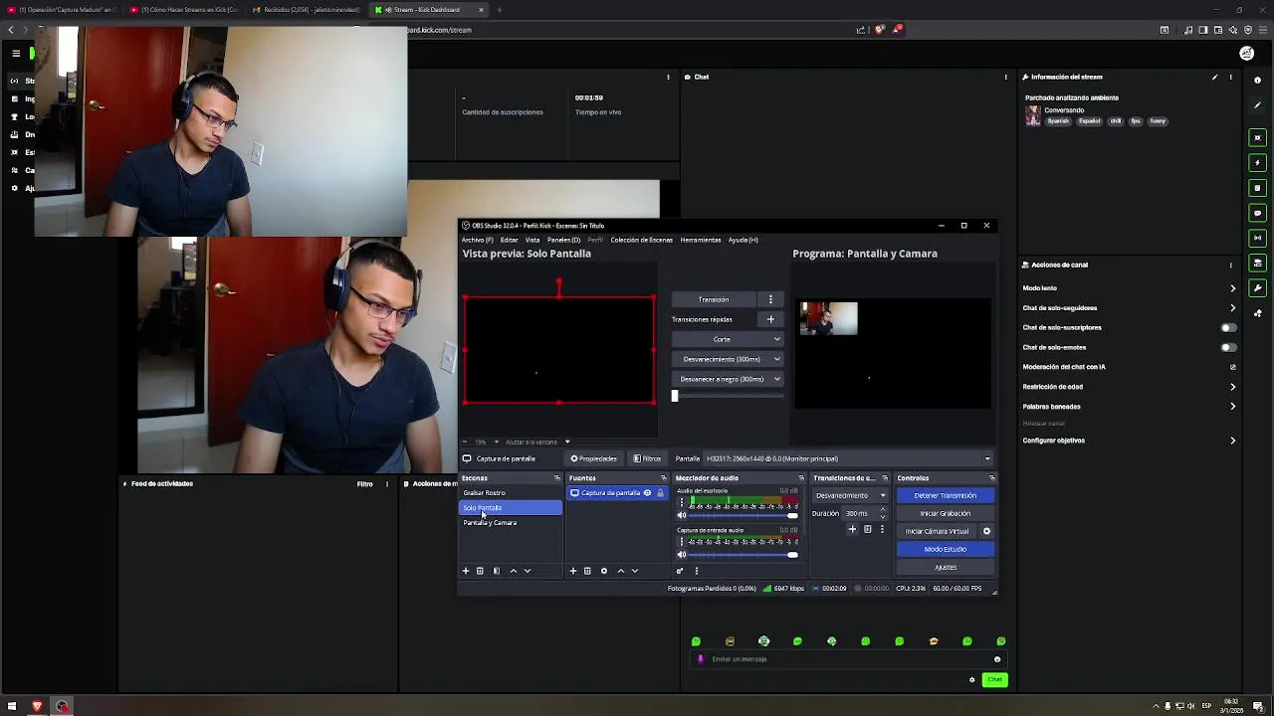
Task: Expand Desvanecimiento (300ms) quick transition dropdown
Action: (x=777, y=359)
